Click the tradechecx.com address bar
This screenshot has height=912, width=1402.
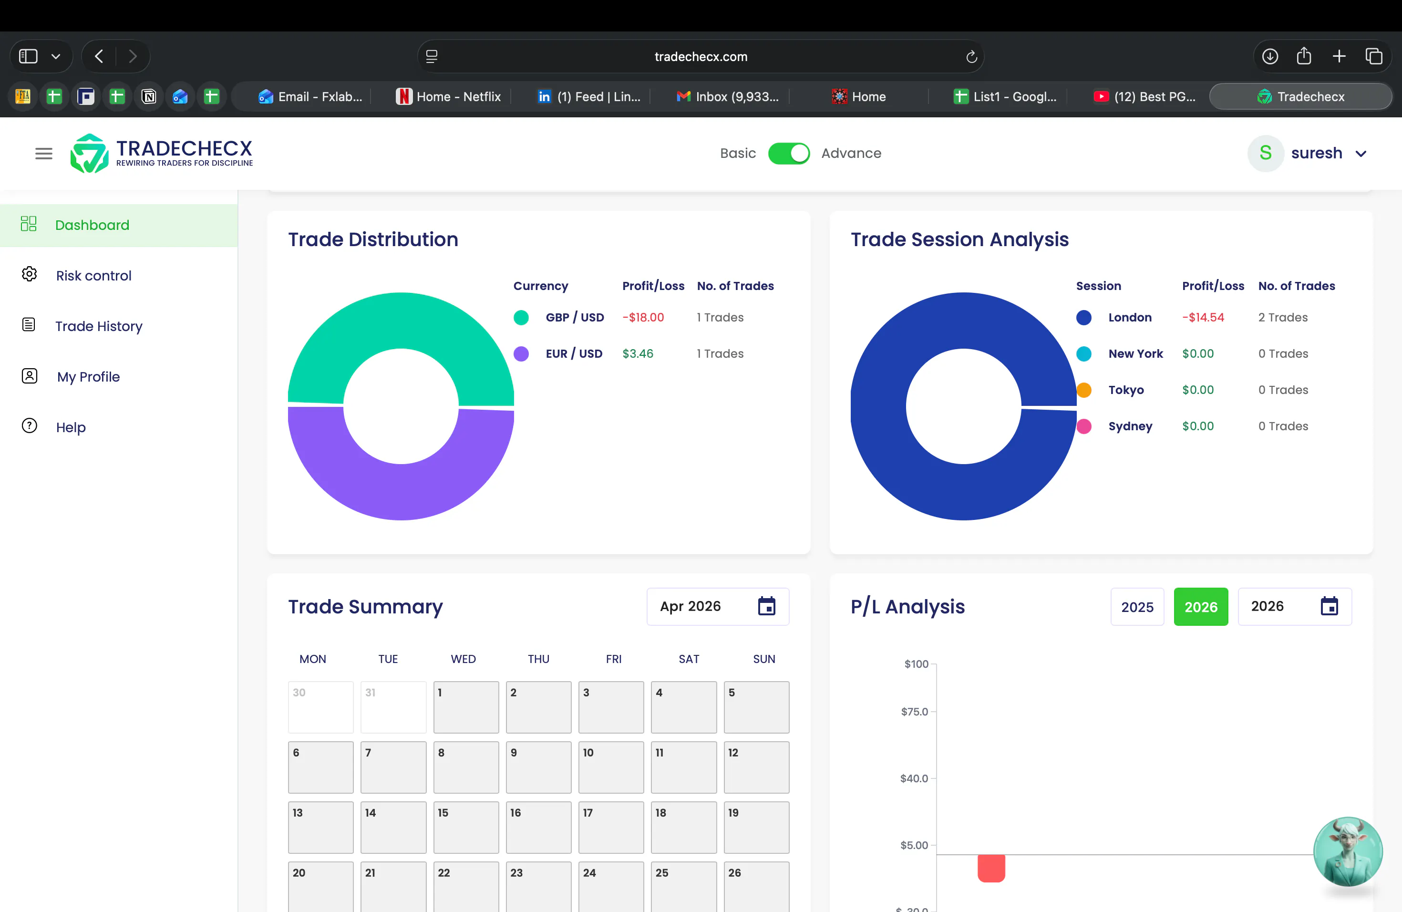pyautogui.click(x=701, y=57)
